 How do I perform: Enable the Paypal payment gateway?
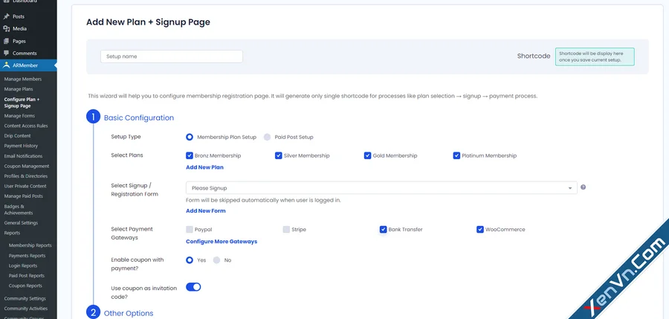click(190, 229)
